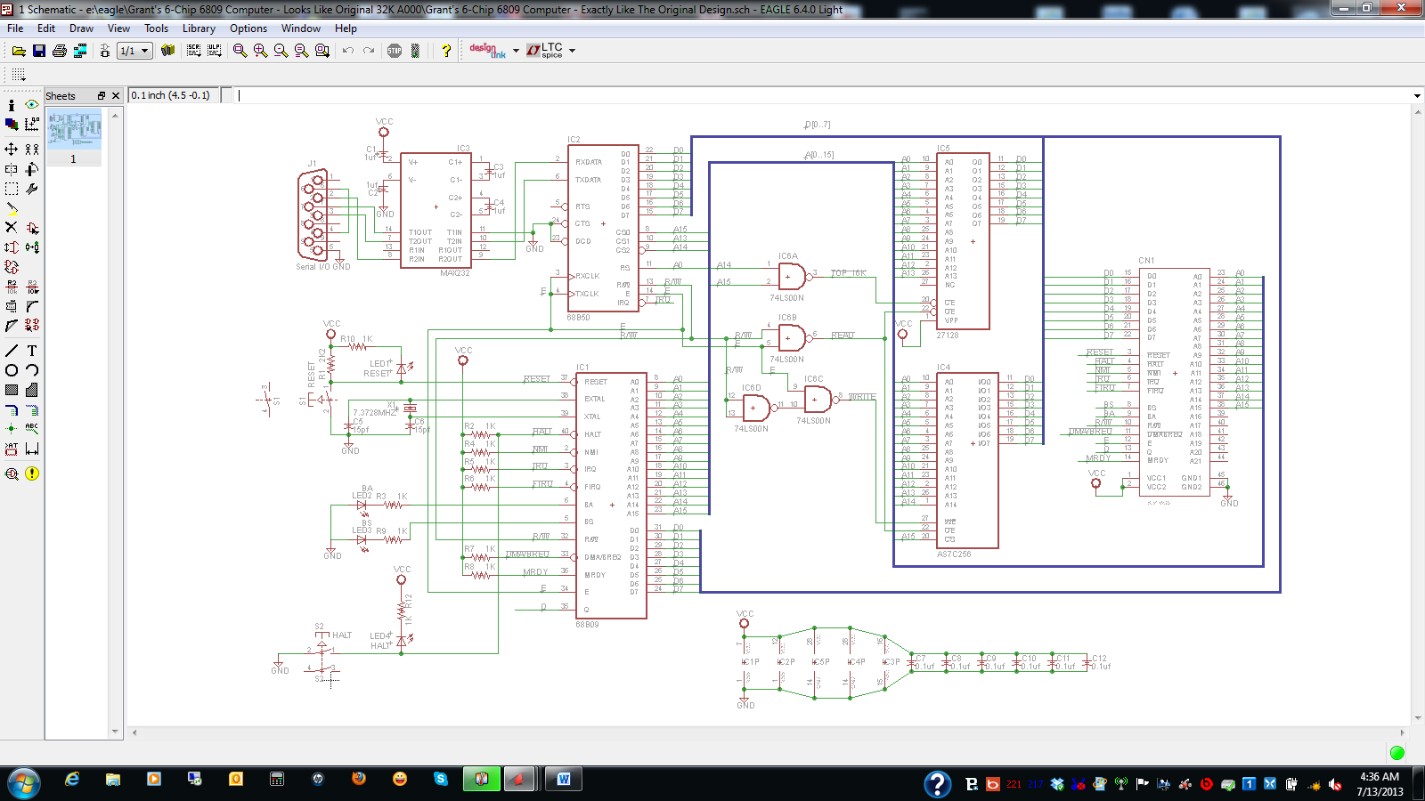
Task: Select the sheet 1 thumbnail
Action: pos(74,131)
